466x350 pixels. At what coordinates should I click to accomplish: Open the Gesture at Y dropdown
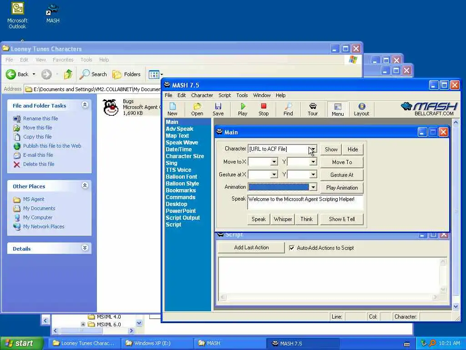pyautogui.click(x=313, y=175)
